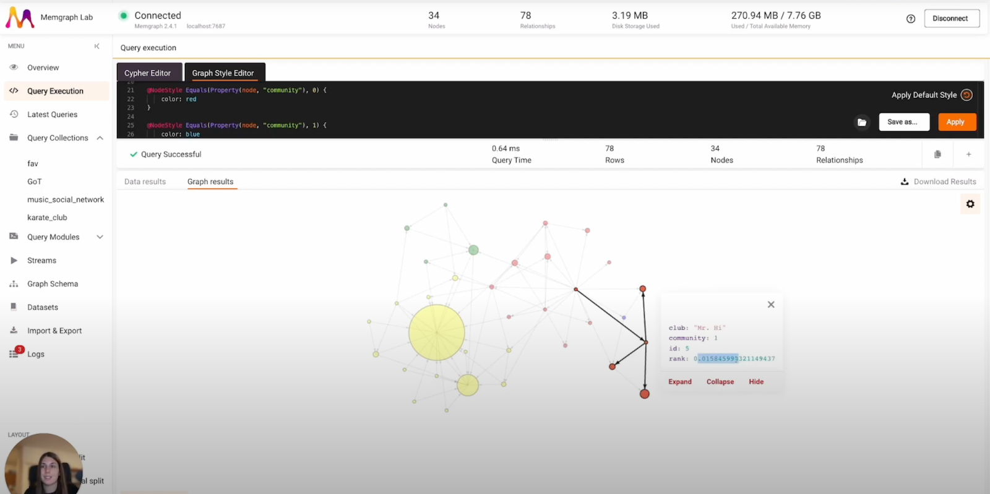Click the Import & Export icon

[14, 330]
